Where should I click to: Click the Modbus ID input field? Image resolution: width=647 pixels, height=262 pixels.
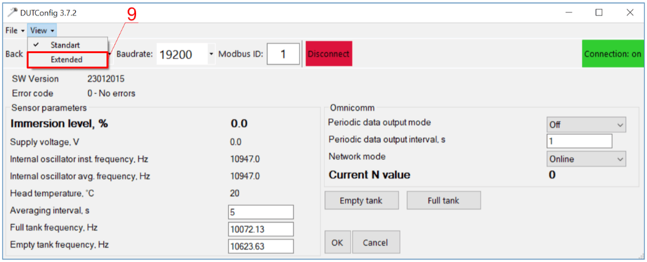[283, 54]
